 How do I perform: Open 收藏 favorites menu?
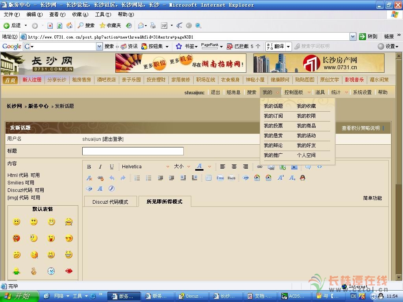coord(80,15)
